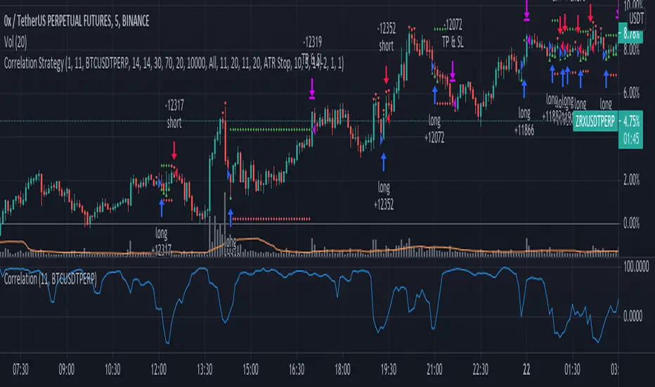Click the 4.75% current price label

click(631, 122)
